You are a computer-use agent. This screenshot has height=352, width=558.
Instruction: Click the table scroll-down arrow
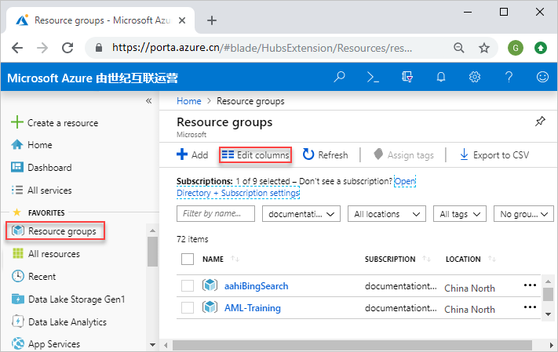click(548, 314)
